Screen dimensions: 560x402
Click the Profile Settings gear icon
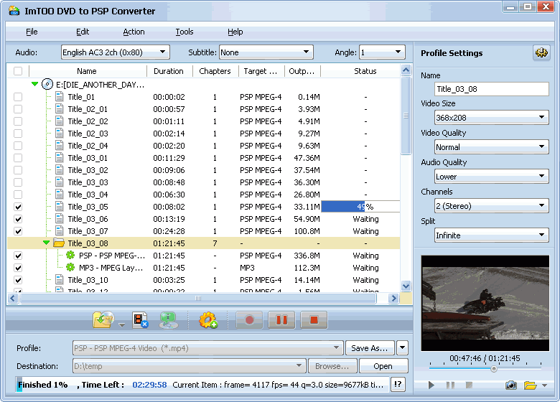click(541, 53)
